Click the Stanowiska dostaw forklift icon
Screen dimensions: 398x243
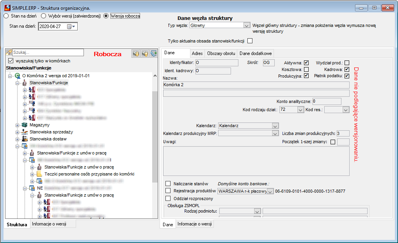[25, 139]
